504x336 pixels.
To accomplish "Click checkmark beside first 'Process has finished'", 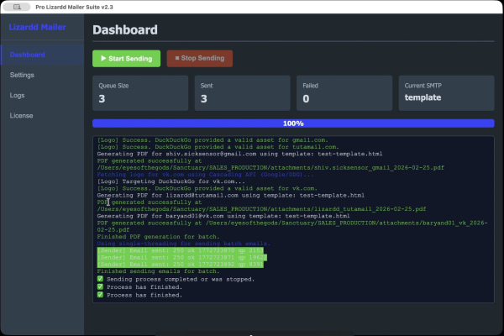I will click(x=100, y=287).
